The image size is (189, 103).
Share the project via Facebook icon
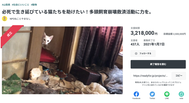point(136,94)
